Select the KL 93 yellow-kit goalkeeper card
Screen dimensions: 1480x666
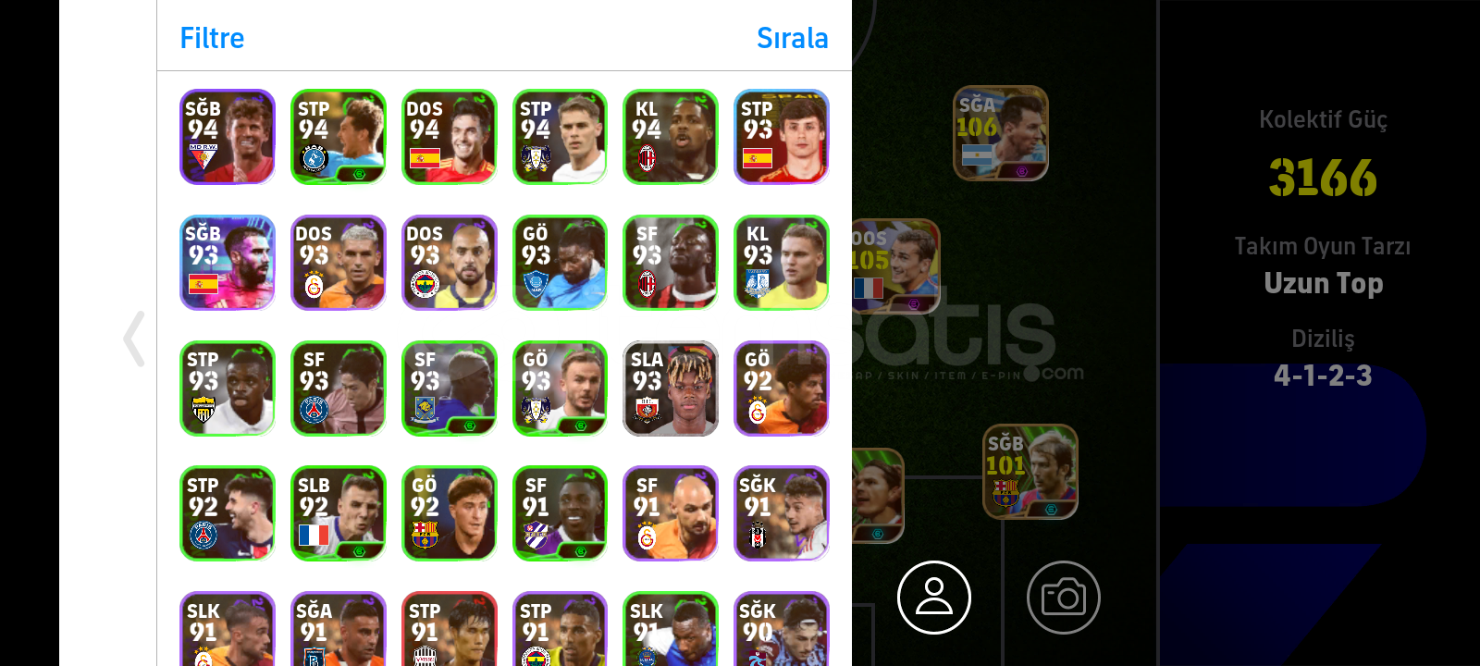782,263
